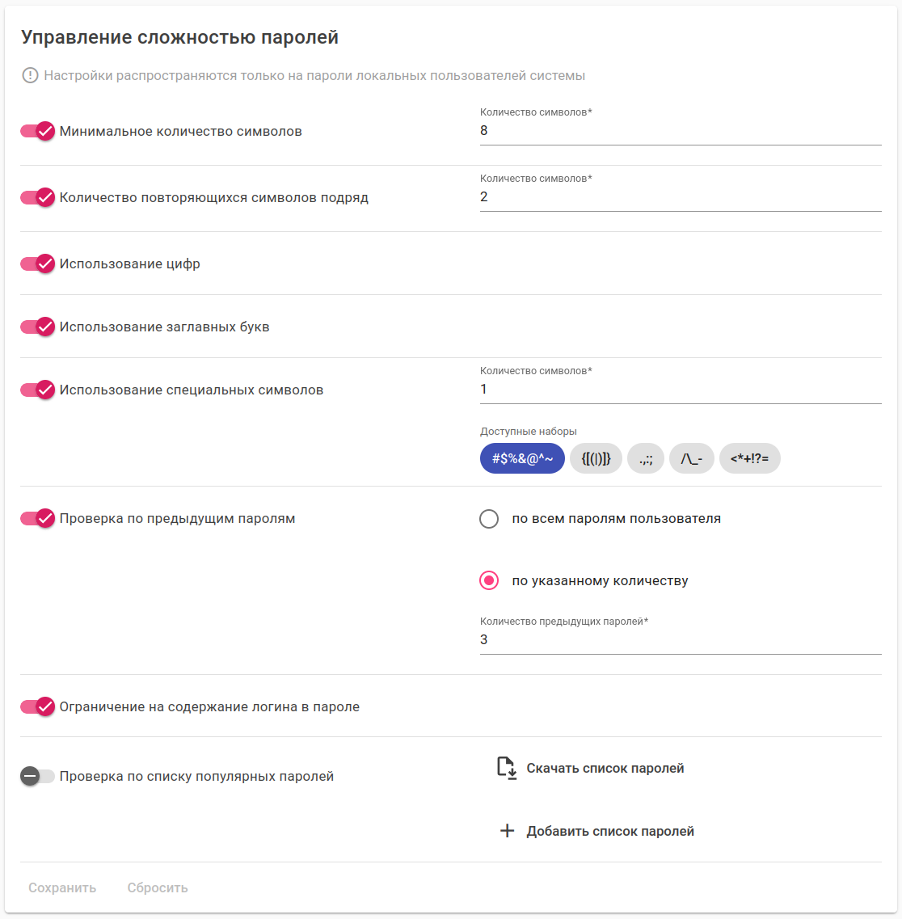This screenshot has width=902, height=919.
Task: Focus the previous passwords count field
Action: [679, 639]
